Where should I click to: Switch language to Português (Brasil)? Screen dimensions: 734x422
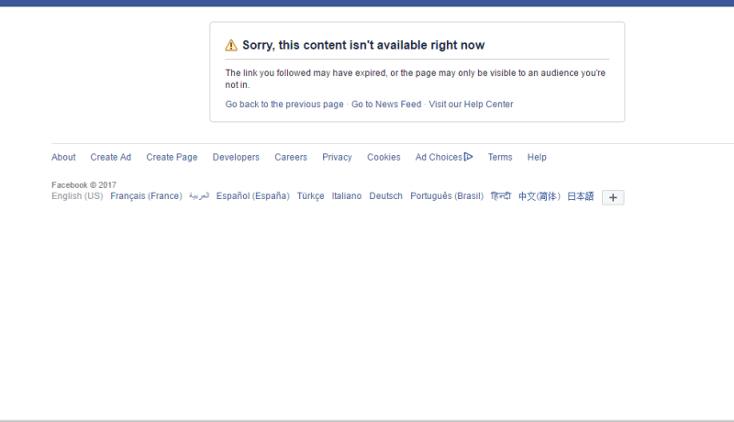pos(447,196)
